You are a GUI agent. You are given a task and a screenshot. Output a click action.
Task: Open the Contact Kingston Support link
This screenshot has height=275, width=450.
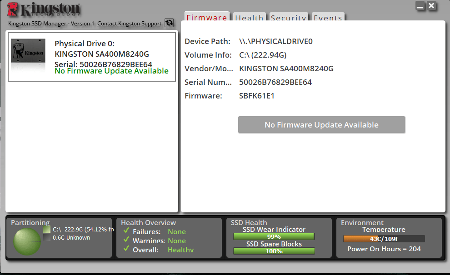pos(129,24)
